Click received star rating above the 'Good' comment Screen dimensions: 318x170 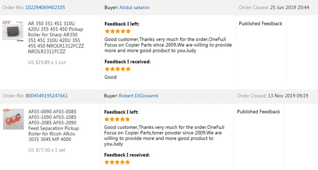pos(117,69)
